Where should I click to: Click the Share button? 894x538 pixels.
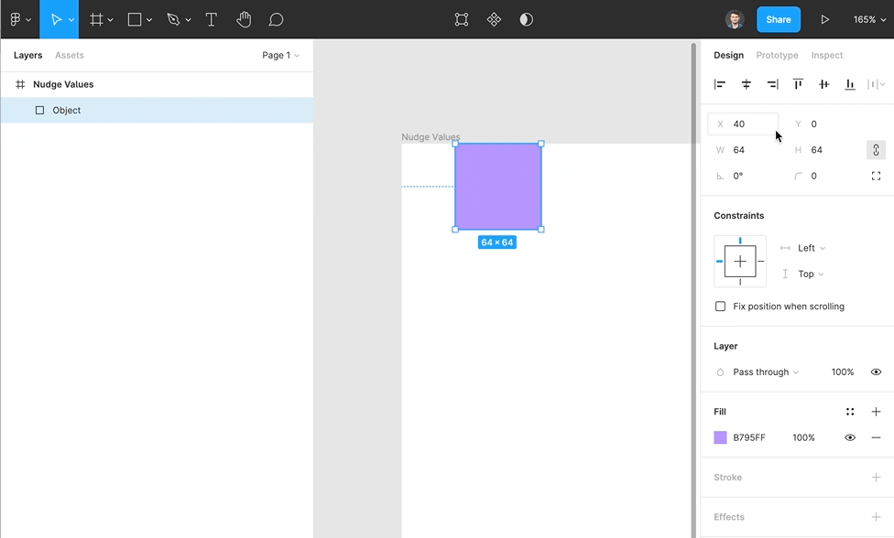click(x=779, y=19)
